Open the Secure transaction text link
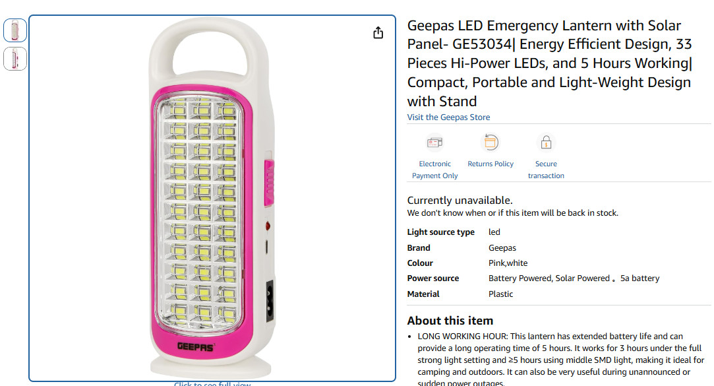This screenshot has height=386, width=714. (546, 170)
